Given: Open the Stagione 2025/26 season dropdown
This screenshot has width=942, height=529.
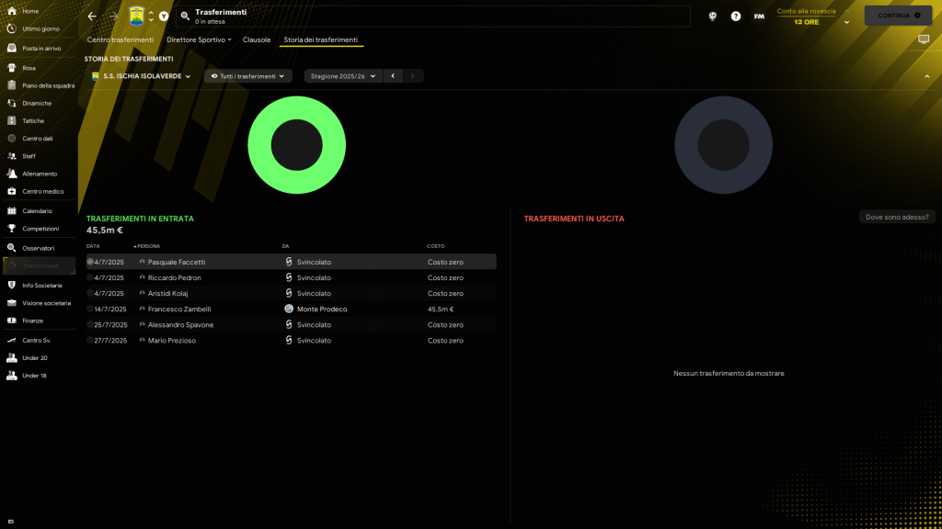Looking at the screenshot, I should pos(343,76).
